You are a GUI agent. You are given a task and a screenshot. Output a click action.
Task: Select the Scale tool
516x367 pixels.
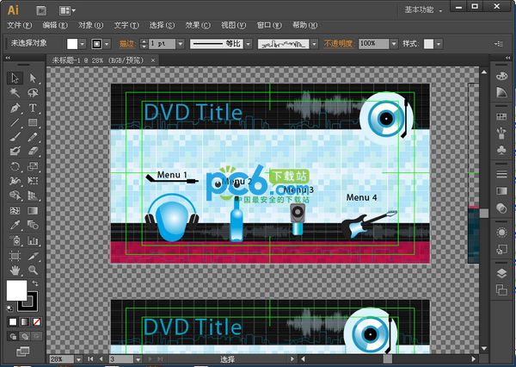pyautogui.click(x=33, y=166)
